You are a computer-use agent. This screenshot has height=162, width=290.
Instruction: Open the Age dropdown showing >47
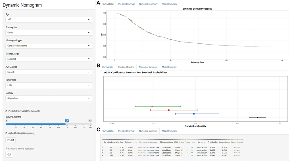(49, 20)
